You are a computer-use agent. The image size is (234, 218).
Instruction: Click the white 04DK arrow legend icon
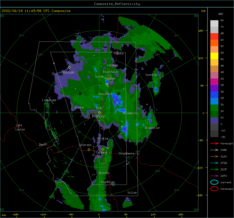pyautogui.click(x=214, y=150)
